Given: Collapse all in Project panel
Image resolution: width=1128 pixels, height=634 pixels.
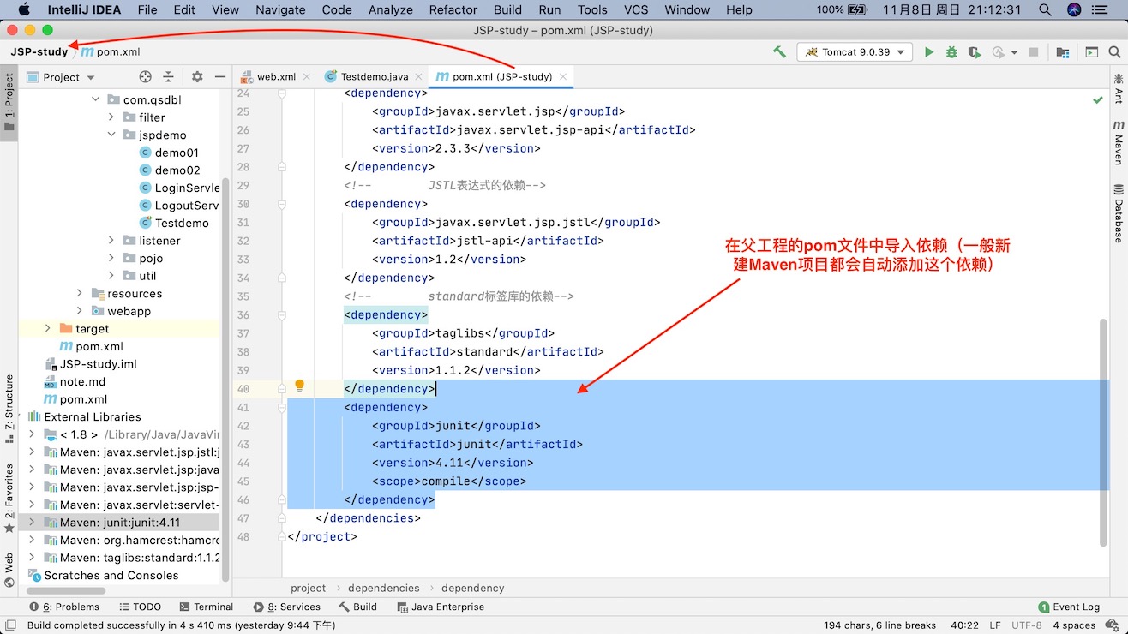Looking at the screenshot, I should pyautogui.click(x=168, y=77).
